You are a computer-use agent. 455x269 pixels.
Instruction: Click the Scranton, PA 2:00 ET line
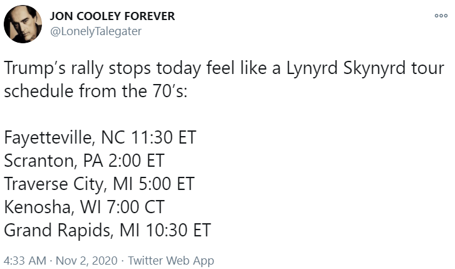pyautogui.click(x=84, y=161)
